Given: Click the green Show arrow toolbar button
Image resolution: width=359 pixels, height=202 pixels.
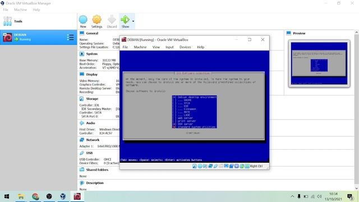Looking at the screenshot, I should click(x=125, y=20).
